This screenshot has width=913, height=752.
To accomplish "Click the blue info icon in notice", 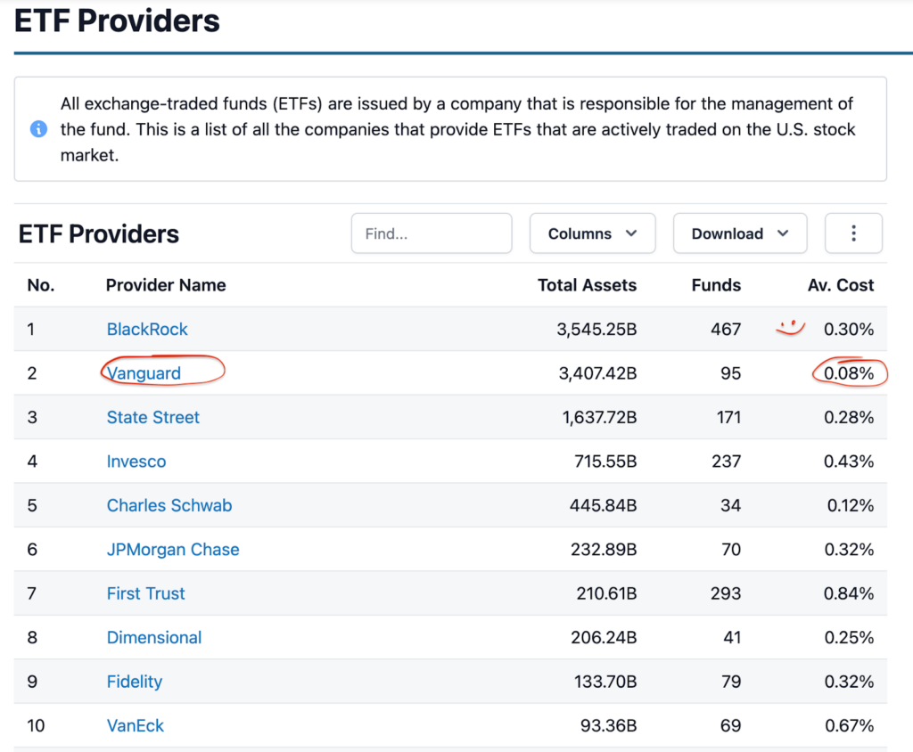I will click(38, 129).
